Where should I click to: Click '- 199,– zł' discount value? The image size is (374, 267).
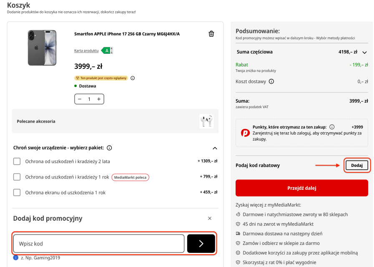(x=359, y=65)
